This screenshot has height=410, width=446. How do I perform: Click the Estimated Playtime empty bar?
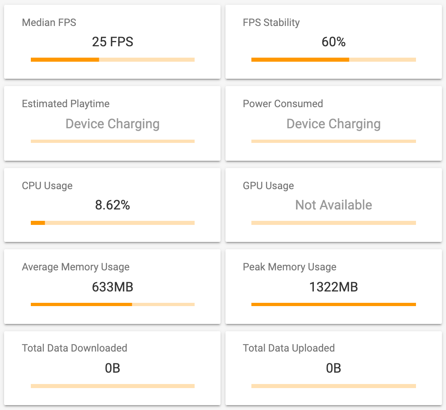coord(113,141)
